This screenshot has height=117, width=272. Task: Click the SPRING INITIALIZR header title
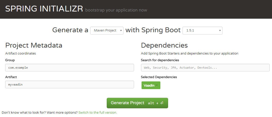(x=44, y=9)
